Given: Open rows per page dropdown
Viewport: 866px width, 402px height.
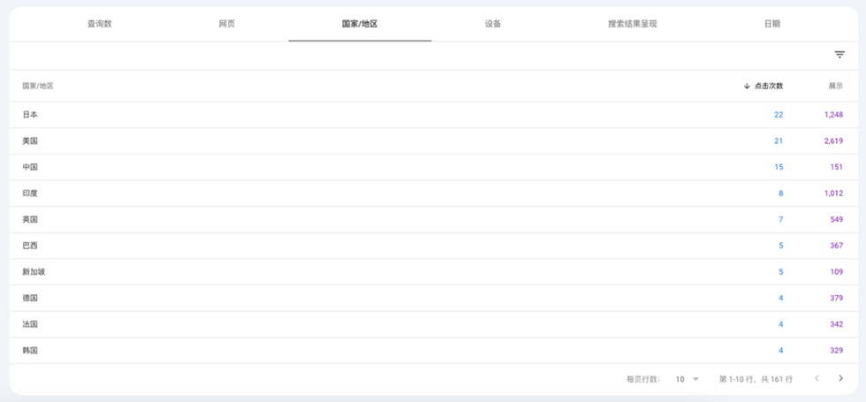Looking at the screenshot, I should click(x=687, y=379).
